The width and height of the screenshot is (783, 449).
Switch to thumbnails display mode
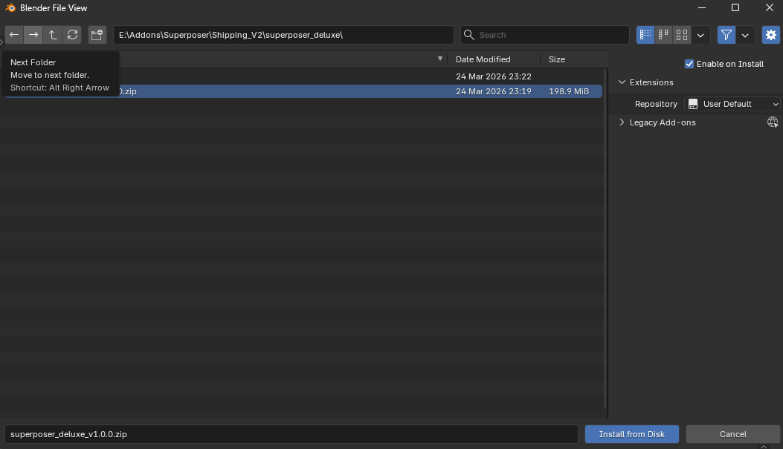(682, 35)
